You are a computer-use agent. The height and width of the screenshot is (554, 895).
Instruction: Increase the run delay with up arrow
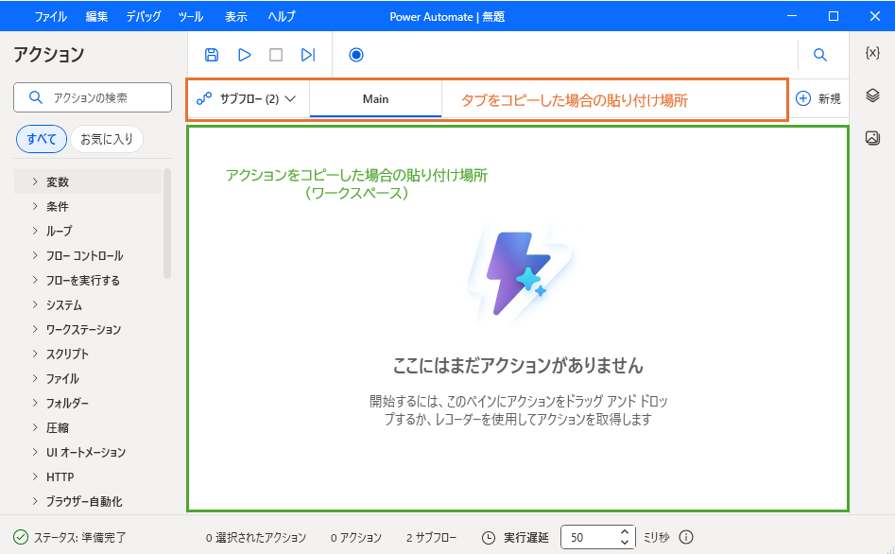point(624,532)
